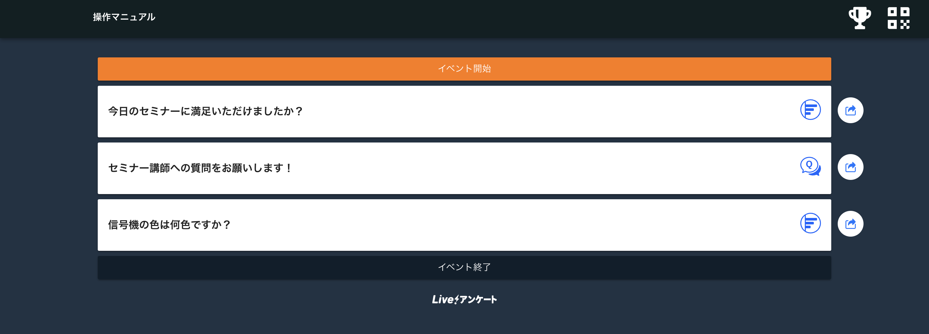Image resolution: width=929 pixels, height=334 pixels.
Task: Start event with イベント開始 button
Action: 464,69
